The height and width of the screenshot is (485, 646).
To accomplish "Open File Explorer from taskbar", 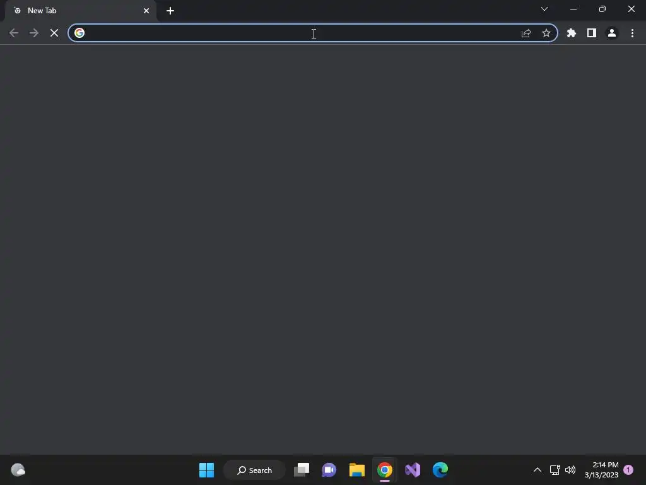I will click(357, 470).
